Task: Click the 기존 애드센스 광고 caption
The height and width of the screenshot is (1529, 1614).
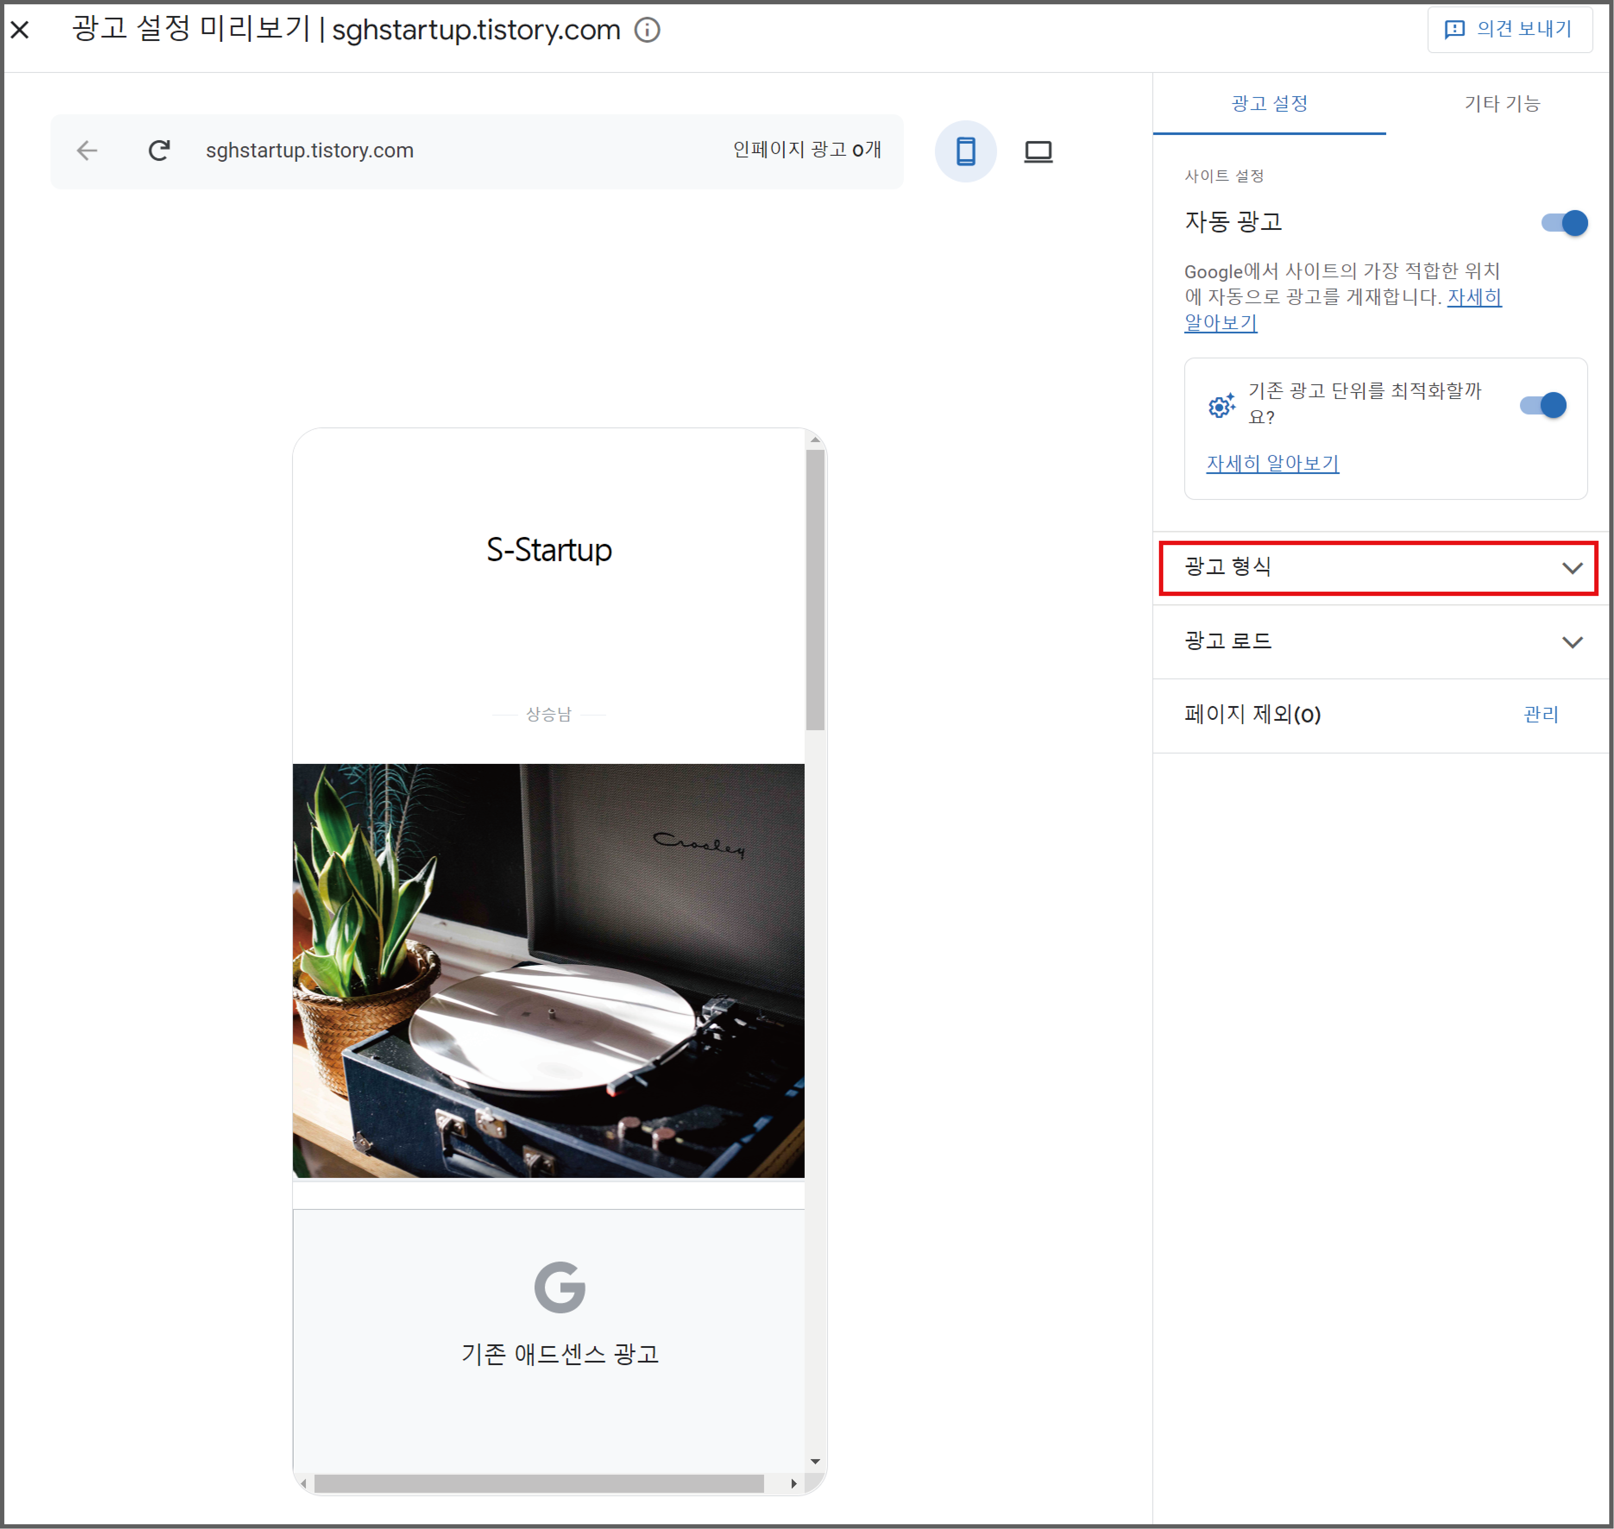Action: pyautogui.click(x=560, y=1355)
